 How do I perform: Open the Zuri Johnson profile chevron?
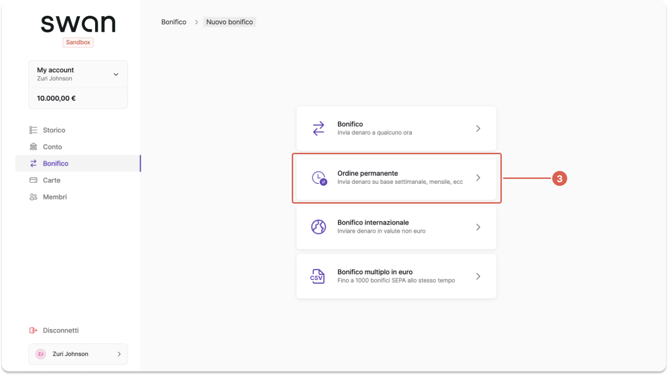click(119, 354)
